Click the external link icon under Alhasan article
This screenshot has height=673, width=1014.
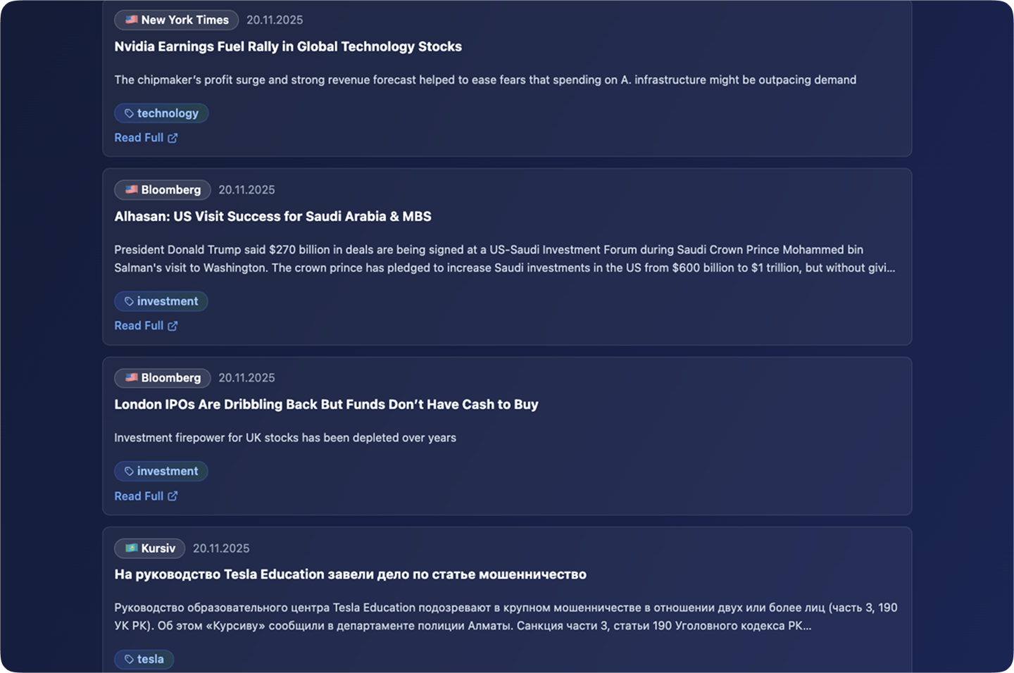(173, 326)
